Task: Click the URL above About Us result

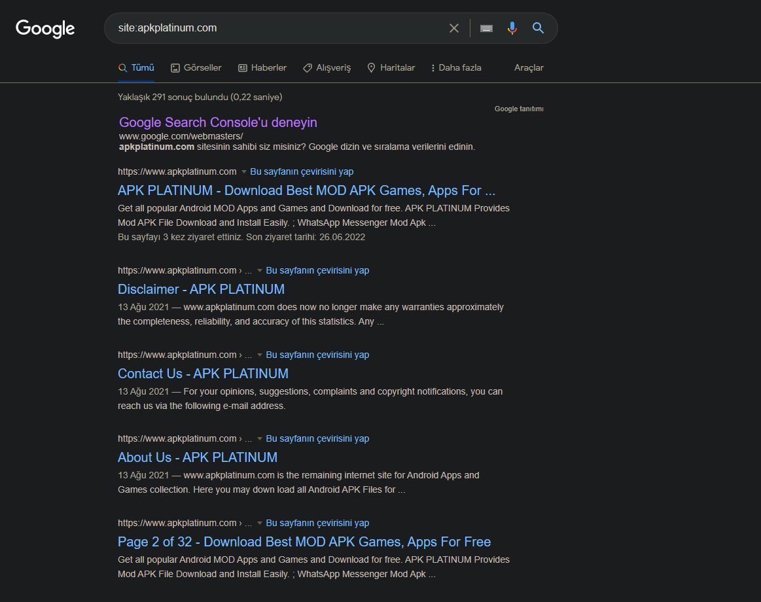Action: coord(185,439)
